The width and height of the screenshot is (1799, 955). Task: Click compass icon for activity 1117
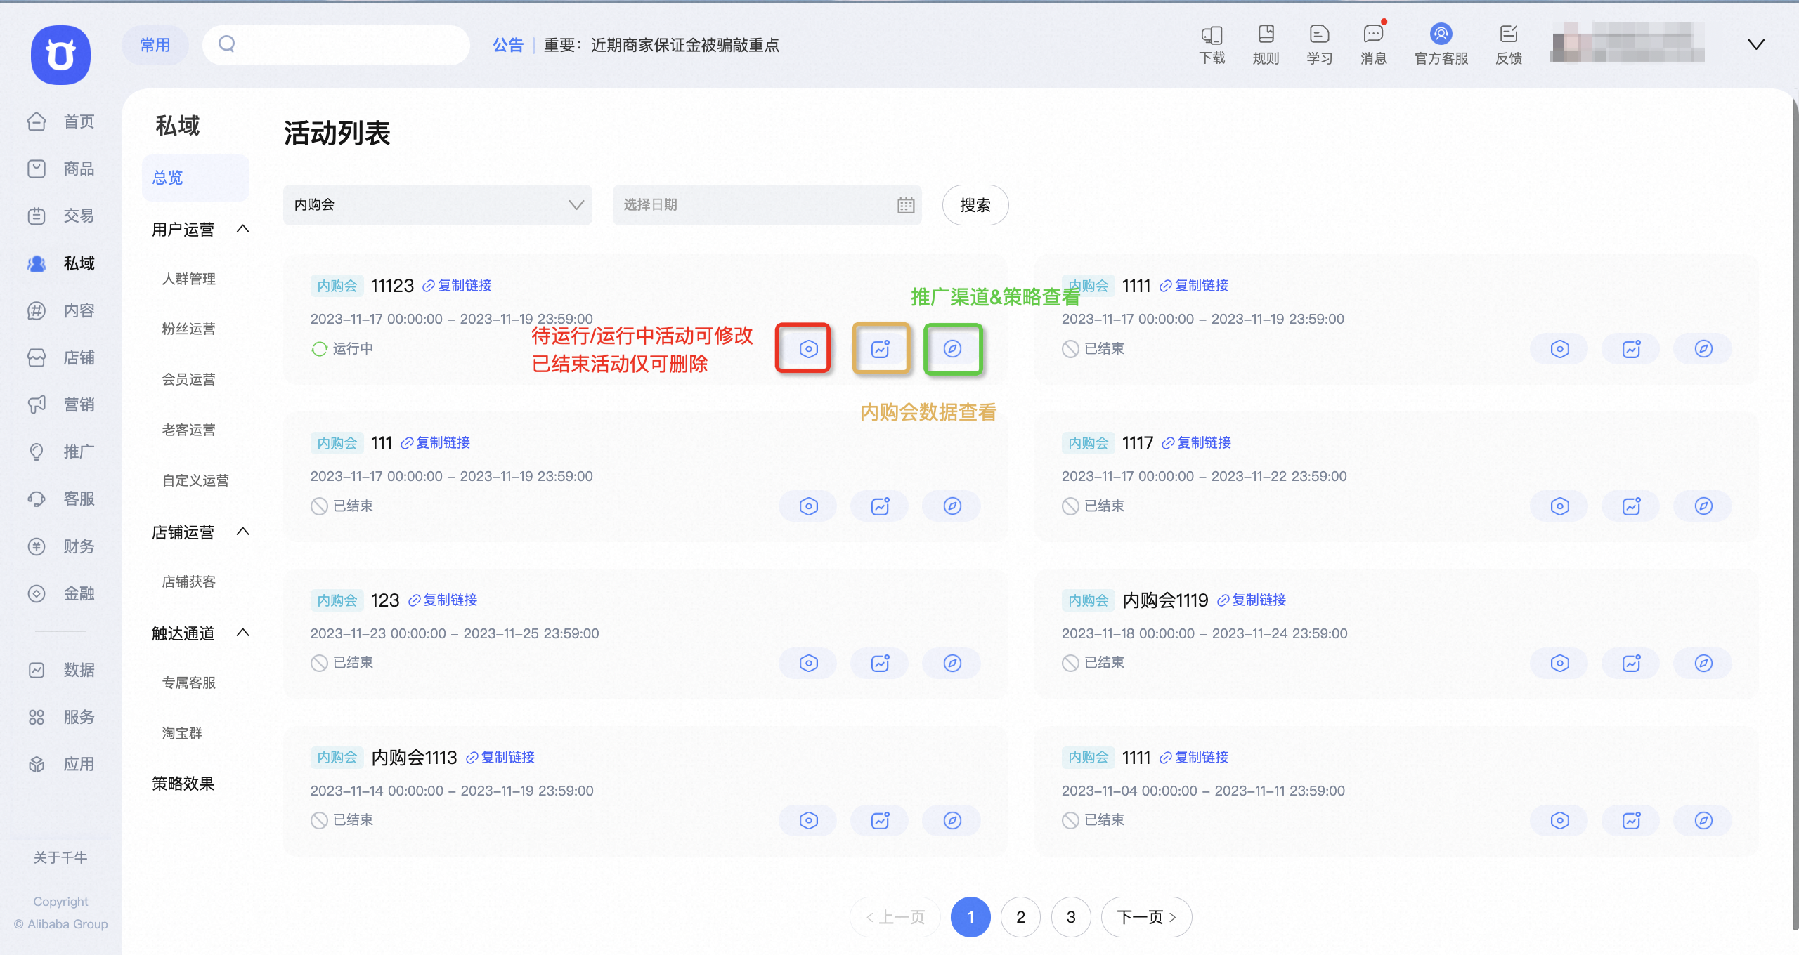click(x=1703, y=506)
